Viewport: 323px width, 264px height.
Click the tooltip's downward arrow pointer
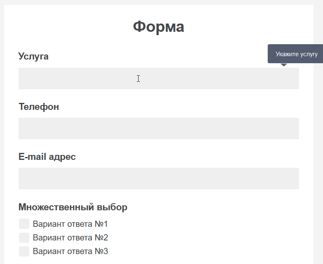pos(284,65)
